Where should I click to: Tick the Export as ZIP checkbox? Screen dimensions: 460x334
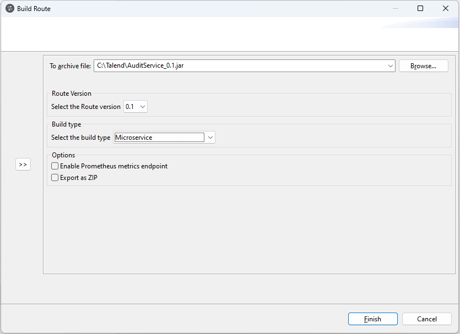pos(55,178)
